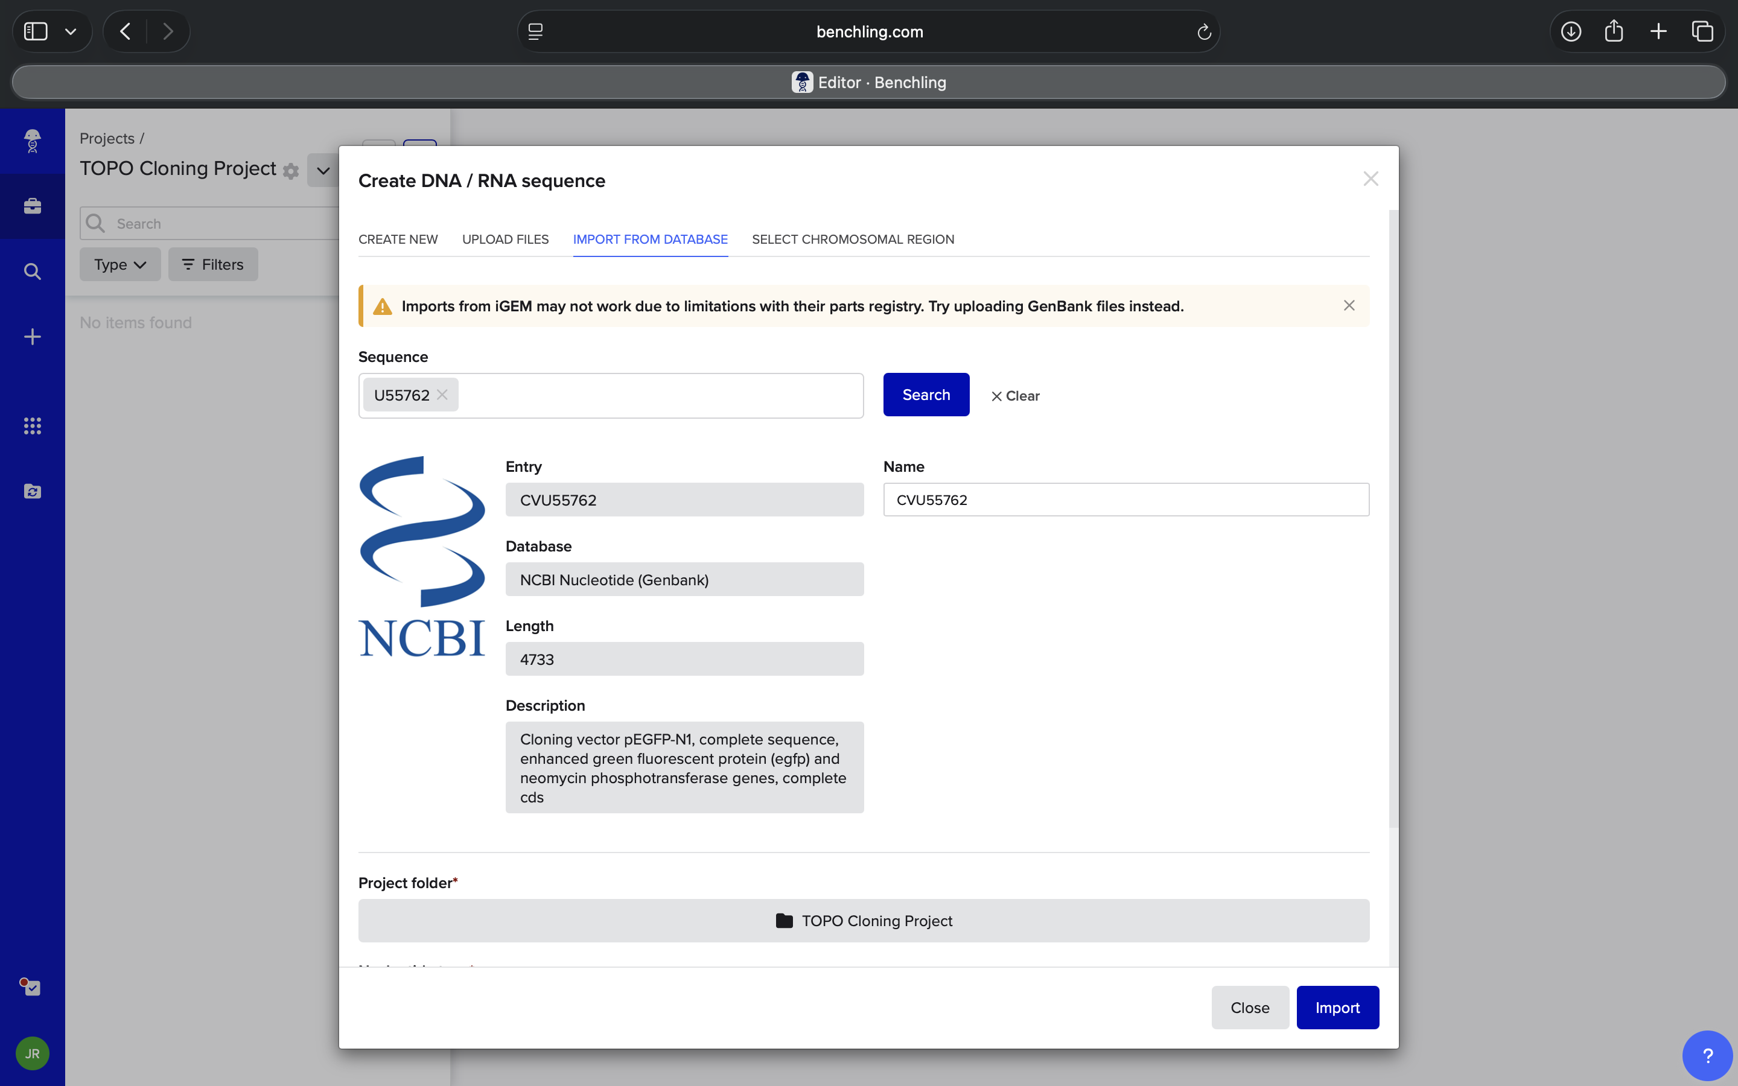This screenshot has width=1738, height=1086.
Task: Click the Import button
Action: (1337, 1008)
